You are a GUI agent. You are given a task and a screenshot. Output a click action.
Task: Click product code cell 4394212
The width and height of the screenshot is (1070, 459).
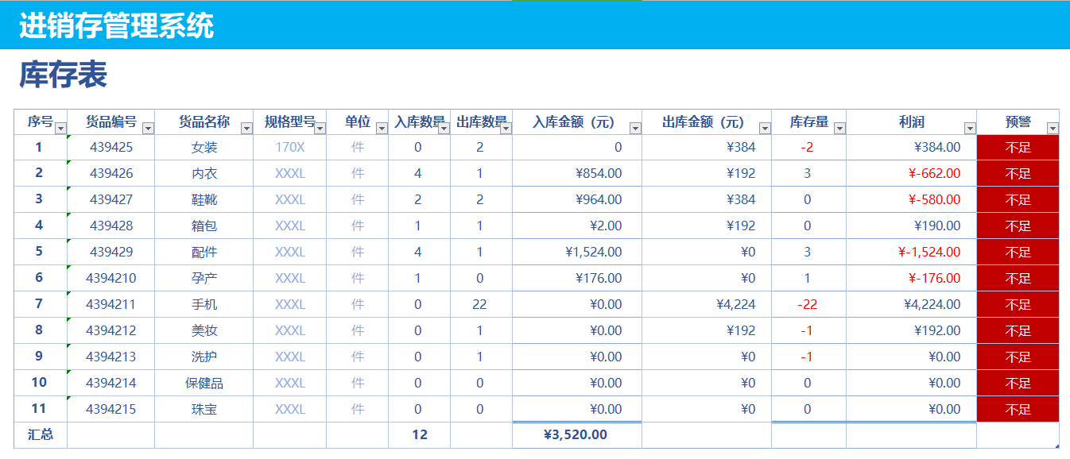111,331
